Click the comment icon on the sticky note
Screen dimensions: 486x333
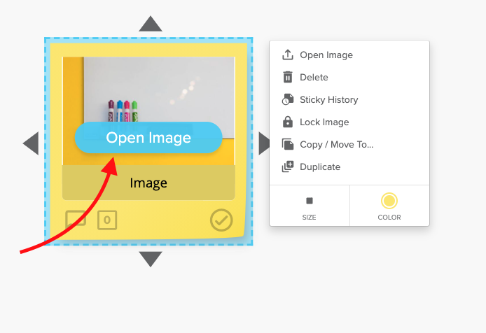76,218
